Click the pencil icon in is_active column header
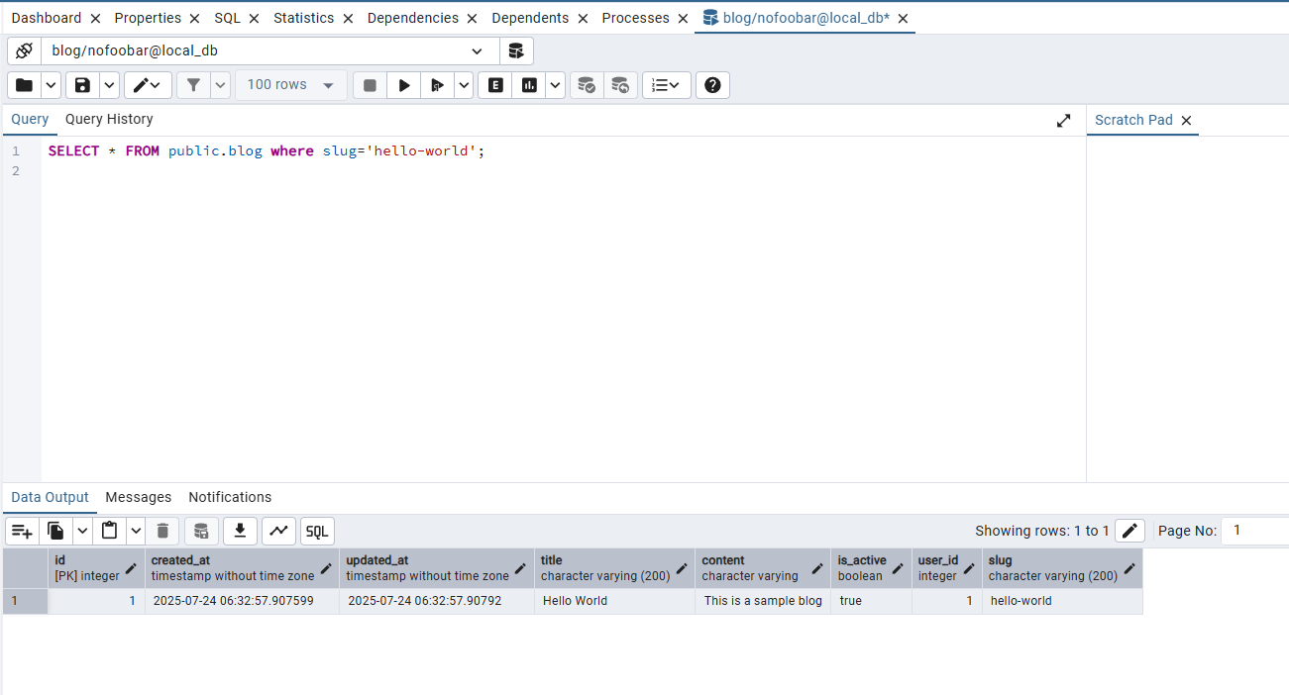 [x=898, y=568]
